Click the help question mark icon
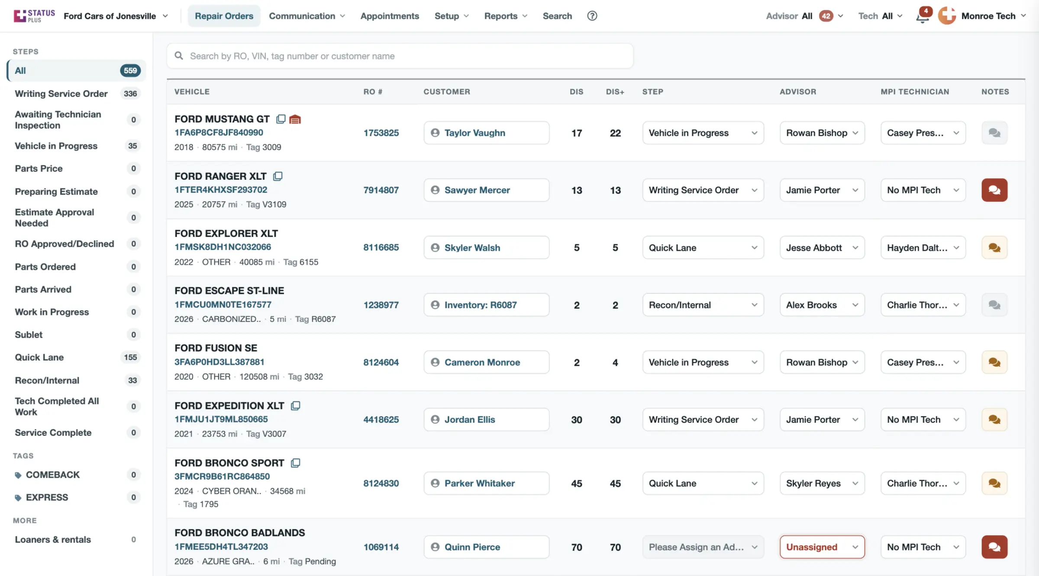Viewport: 1039px width, 576px height. [x=592, y=16]
